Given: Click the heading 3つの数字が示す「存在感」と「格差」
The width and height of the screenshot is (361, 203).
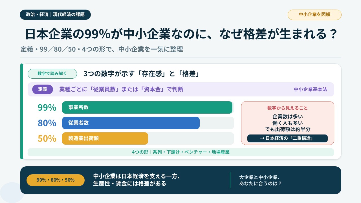Looking at the screenshot, I should coord(142,74).
